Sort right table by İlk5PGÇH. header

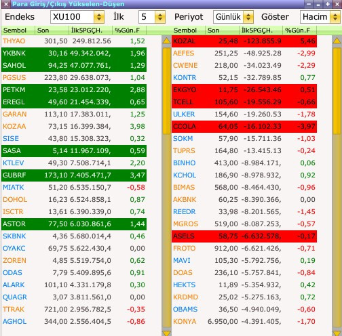click(261, 30)
